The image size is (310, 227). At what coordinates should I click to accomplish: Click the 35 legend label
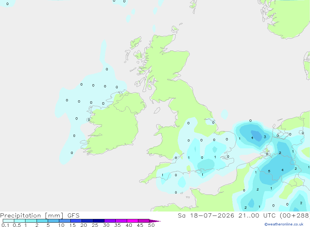pyautogui.click(x=117, y=225)
